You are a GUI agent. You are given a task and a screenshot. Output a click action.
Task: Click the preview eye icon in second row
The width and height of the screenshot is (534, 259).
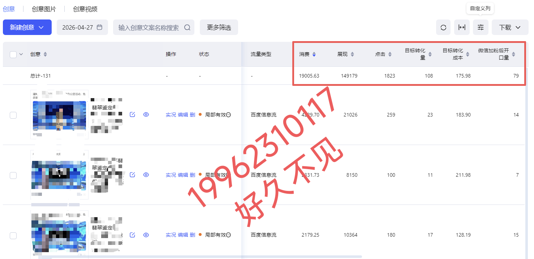pyautogui.click(x=146, y=175)
